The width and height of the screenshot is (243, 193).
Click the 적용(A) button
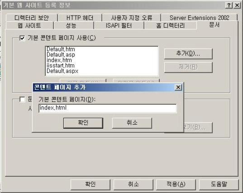(x=176, y=184)
